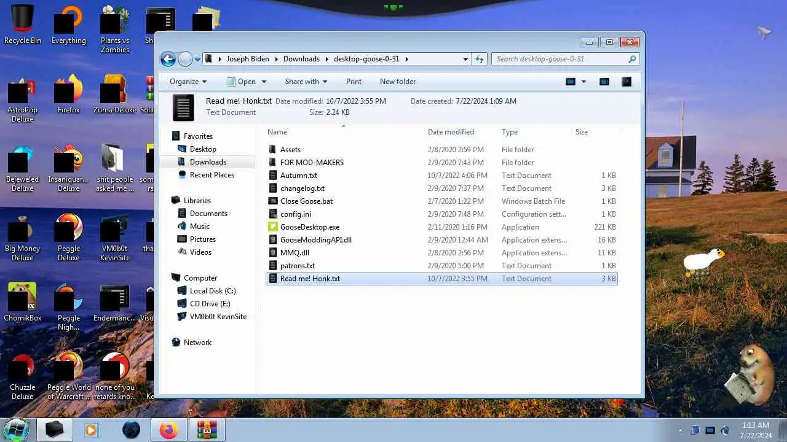Sort by Type column header
This screenshot has width=787, height=442.
[x=534, y=132]
